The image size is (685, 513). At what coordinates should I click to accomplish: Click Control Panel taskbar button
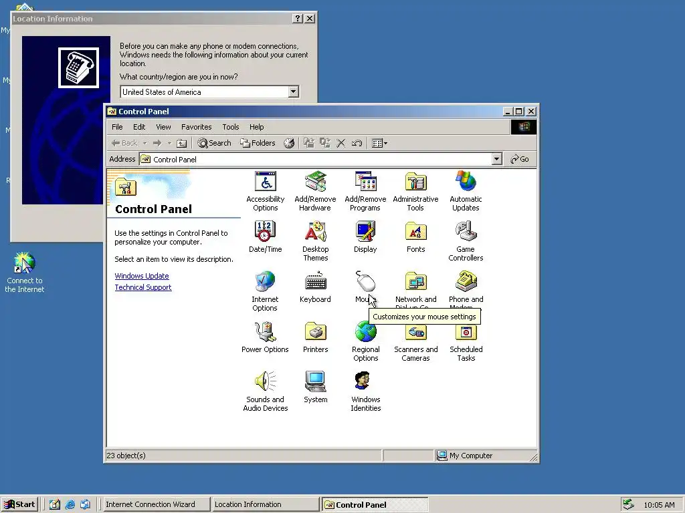tap(375, 504)
